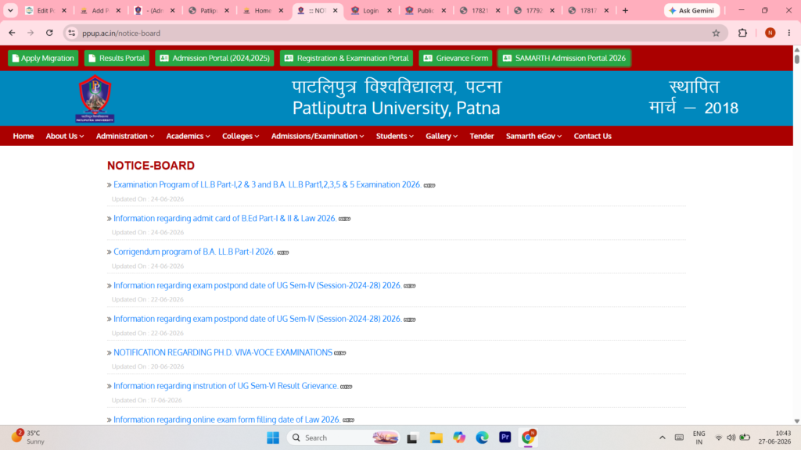Close the Login browser tab

click(x=390, y=10)
